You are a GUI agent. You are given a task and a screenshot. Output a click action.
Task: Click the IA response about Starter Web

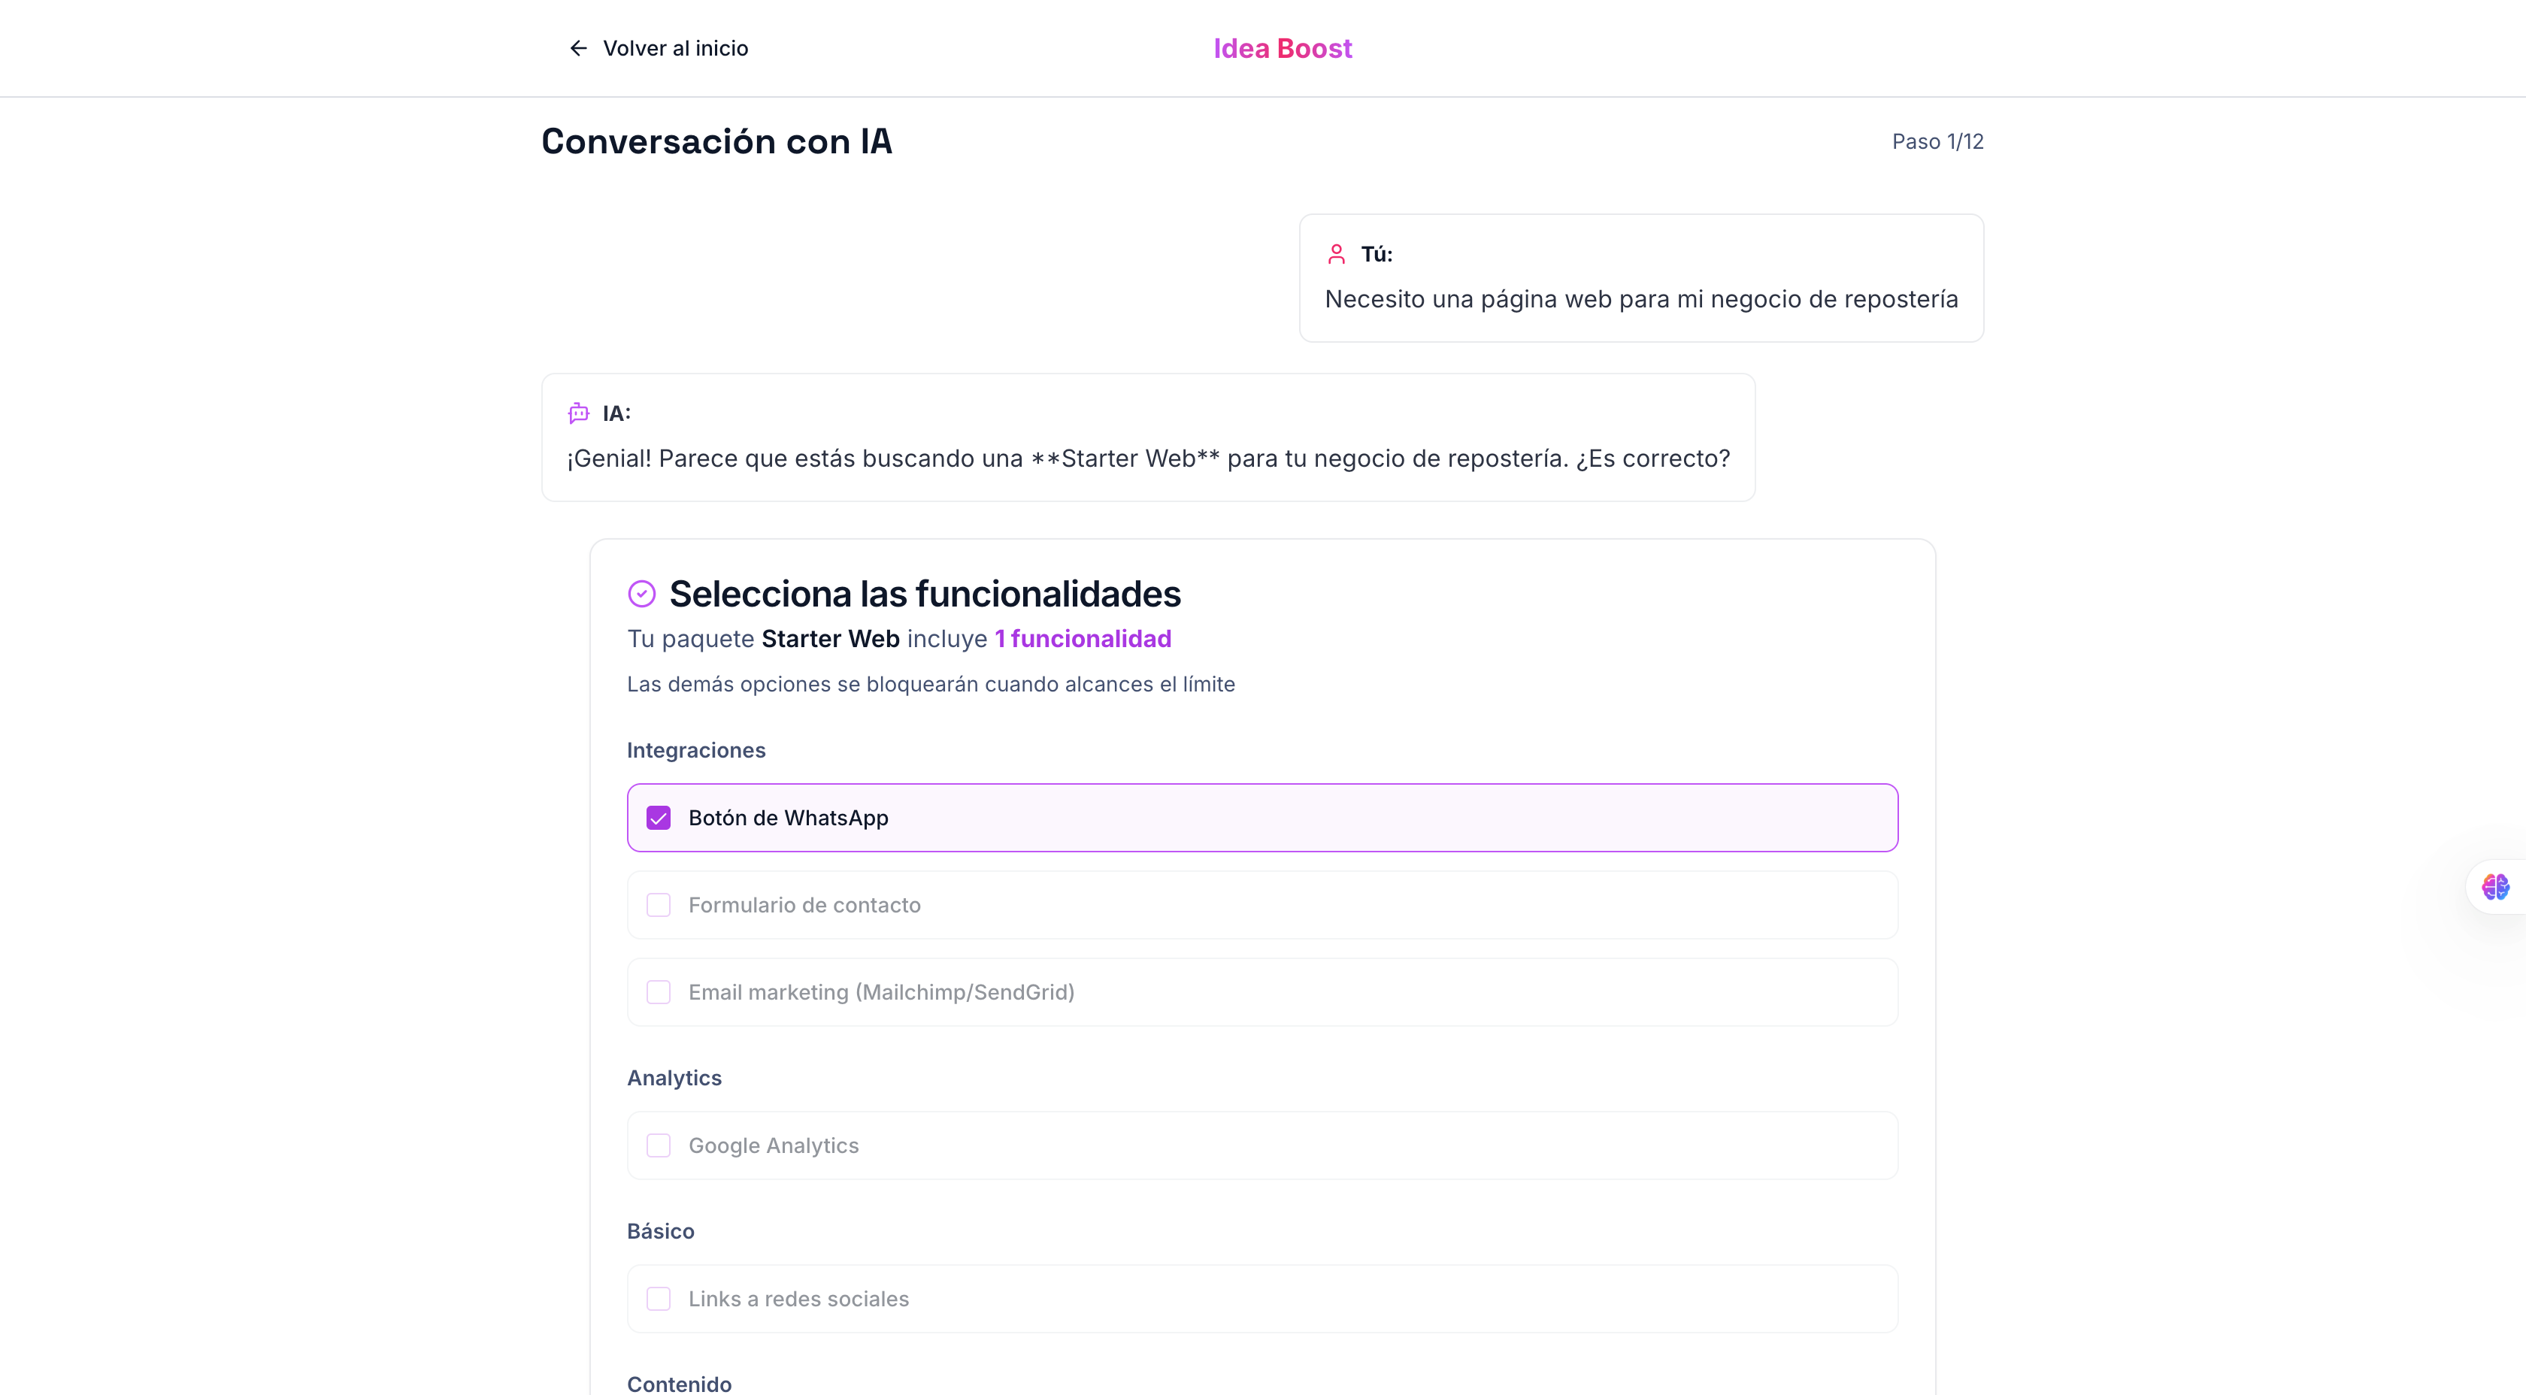(x=1147, y=437)
